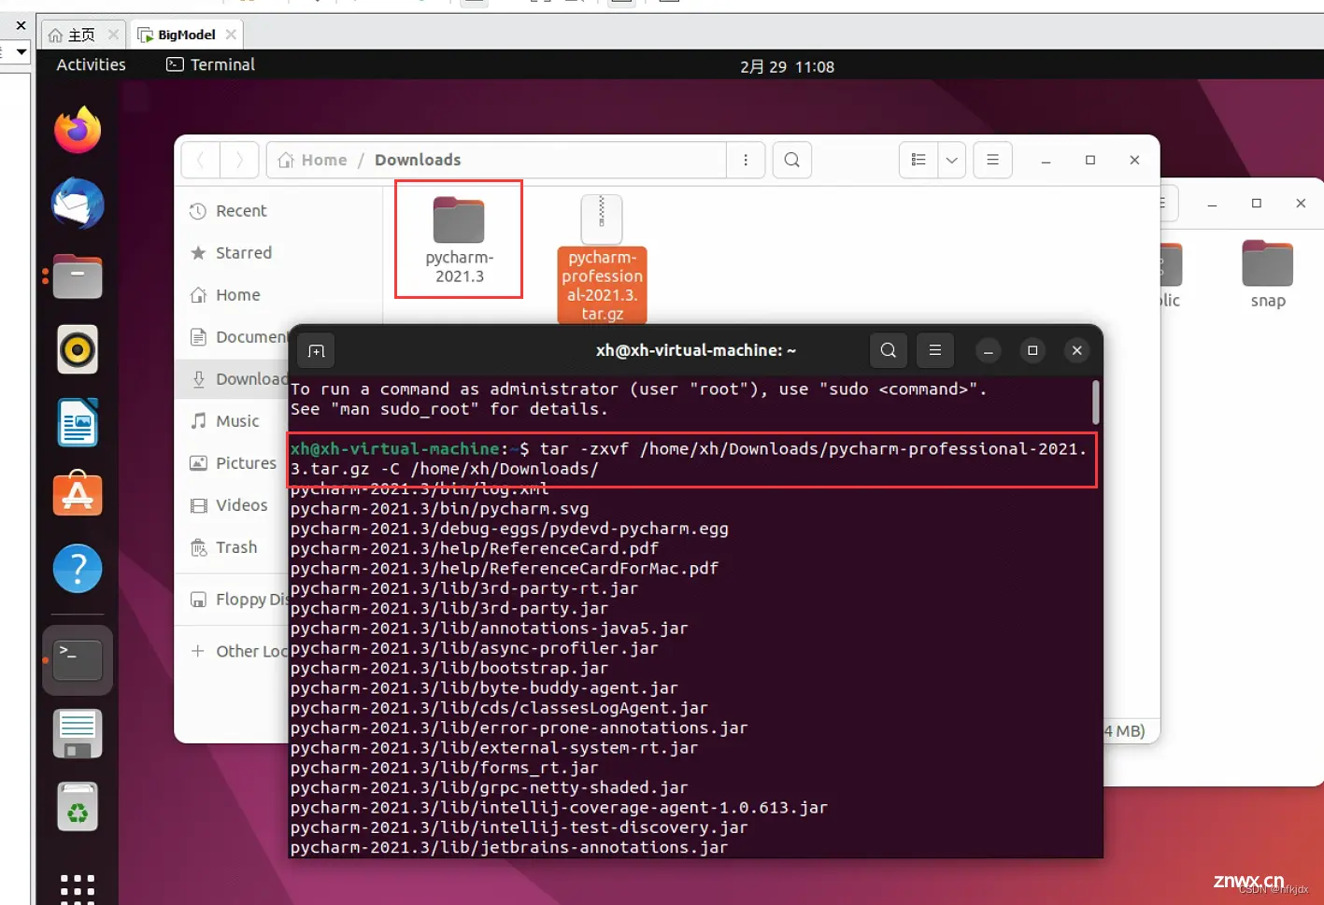
Task: Open clock and calendar in top bar
Action: click(787, 66)
